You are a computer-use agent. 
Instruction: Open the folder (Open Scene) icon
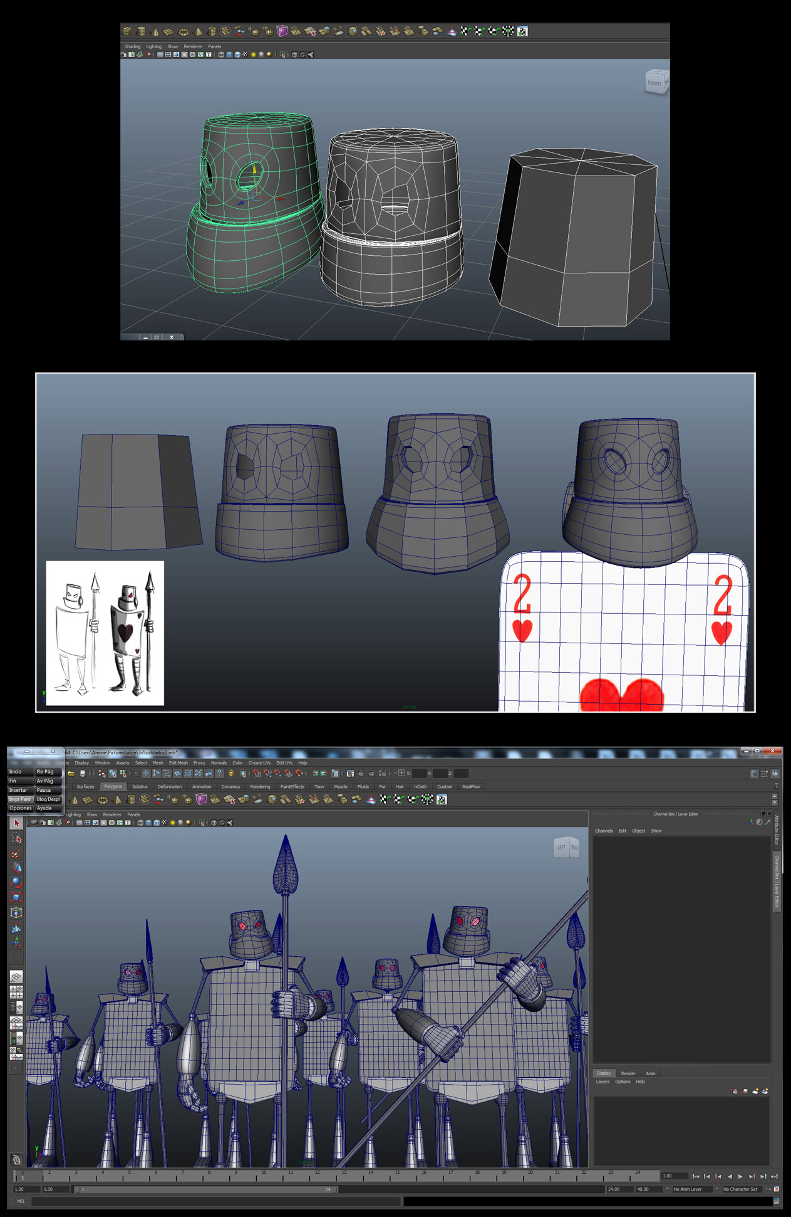tap(71, 773)
